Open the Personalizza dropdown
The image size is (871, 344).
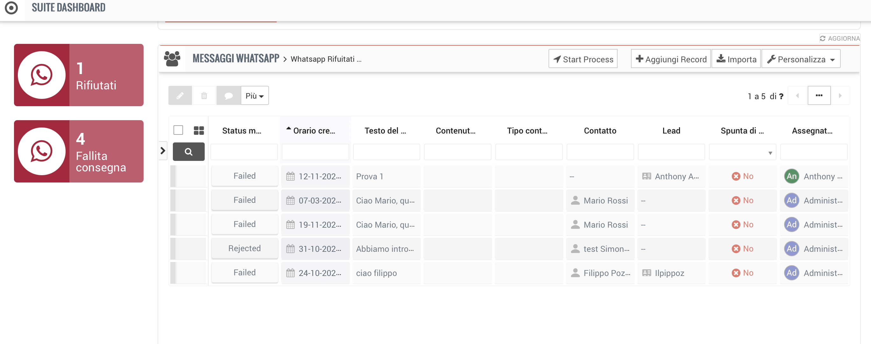tap(801, 59)
